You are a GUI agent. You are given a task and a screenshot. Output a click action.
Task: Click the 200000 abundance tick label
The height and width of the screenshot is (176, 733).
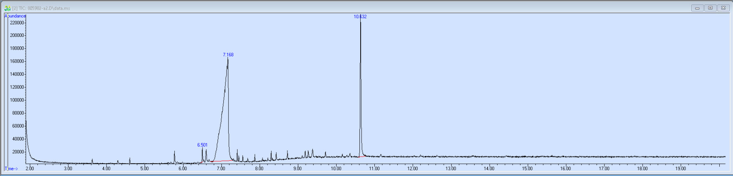coord(17,36)
